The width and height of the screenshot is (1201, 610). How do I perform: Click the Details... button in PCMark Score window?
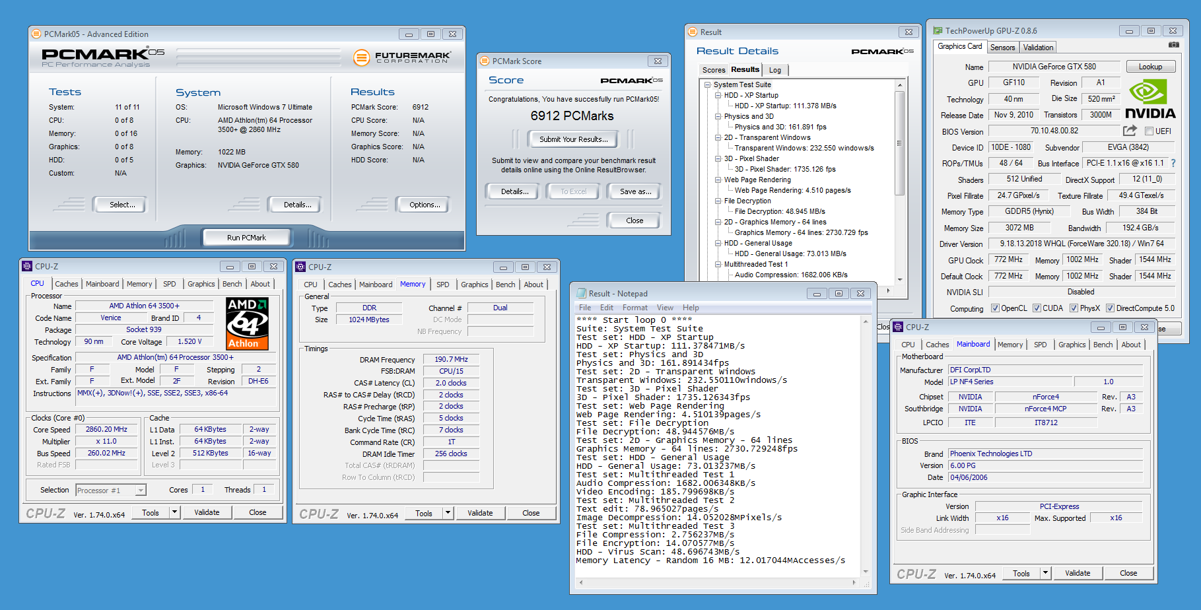click(x=514, y=191)
